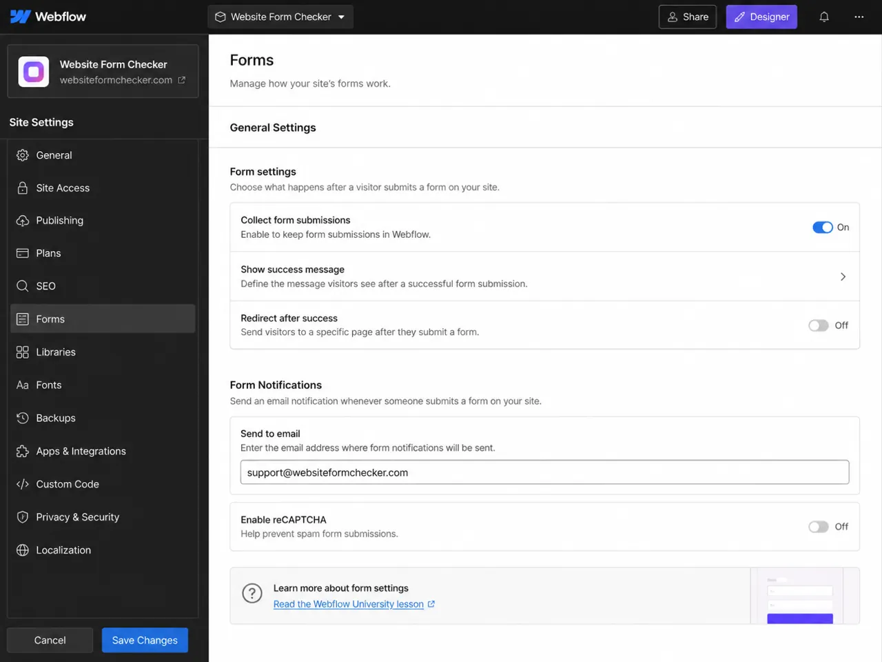882x662 pixels.
Task: Open Privacy & Security settings
Action: [103, 517]
